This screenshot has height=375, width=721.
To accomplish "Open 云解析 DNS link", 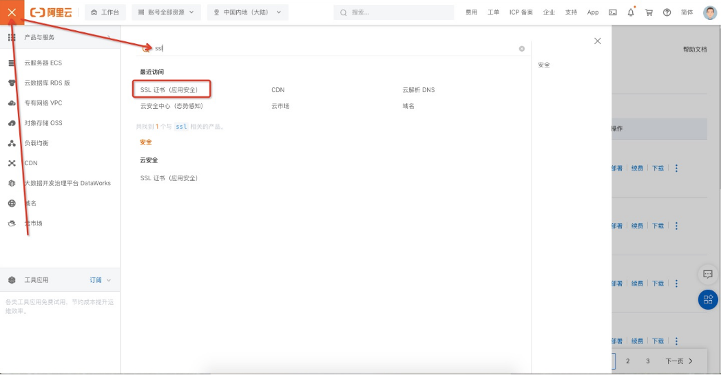I will (x=419, y=89).
